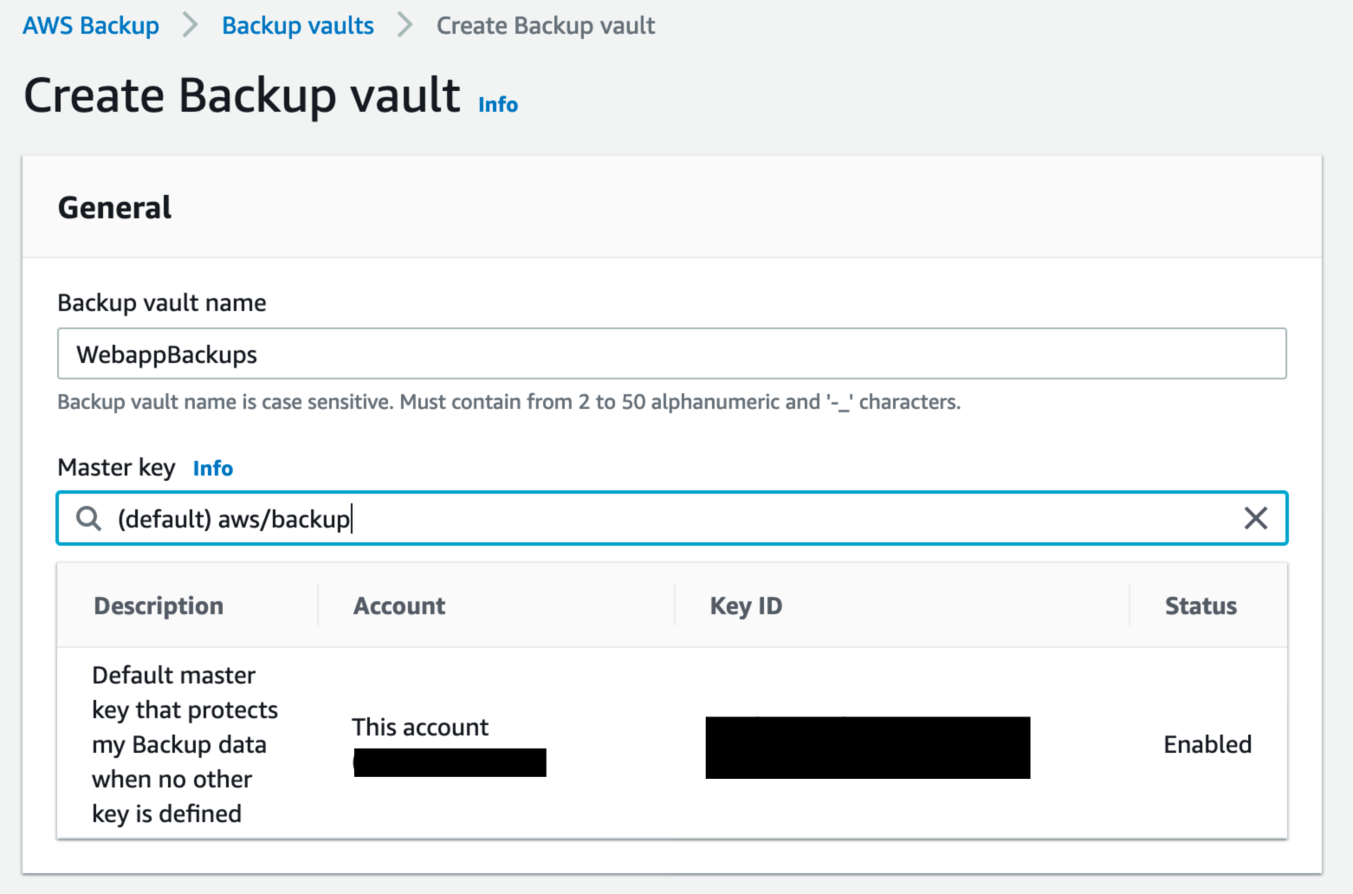The width and height of the screenshot is (1353, 894).
Task: Click the Key ID column header
Action: point(746,606)
